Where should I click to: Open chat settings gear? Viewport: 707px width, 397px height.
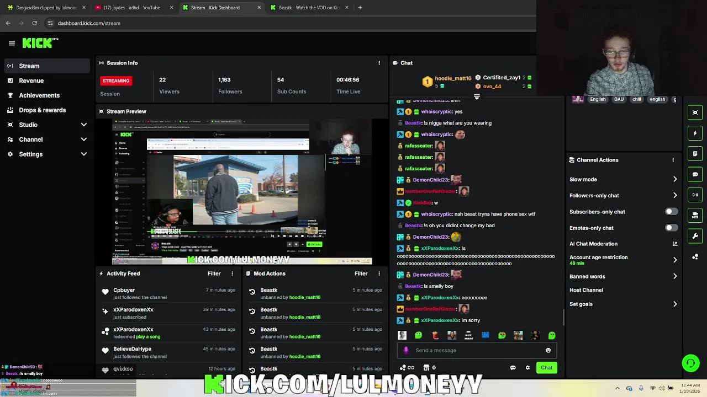point(527,368)
